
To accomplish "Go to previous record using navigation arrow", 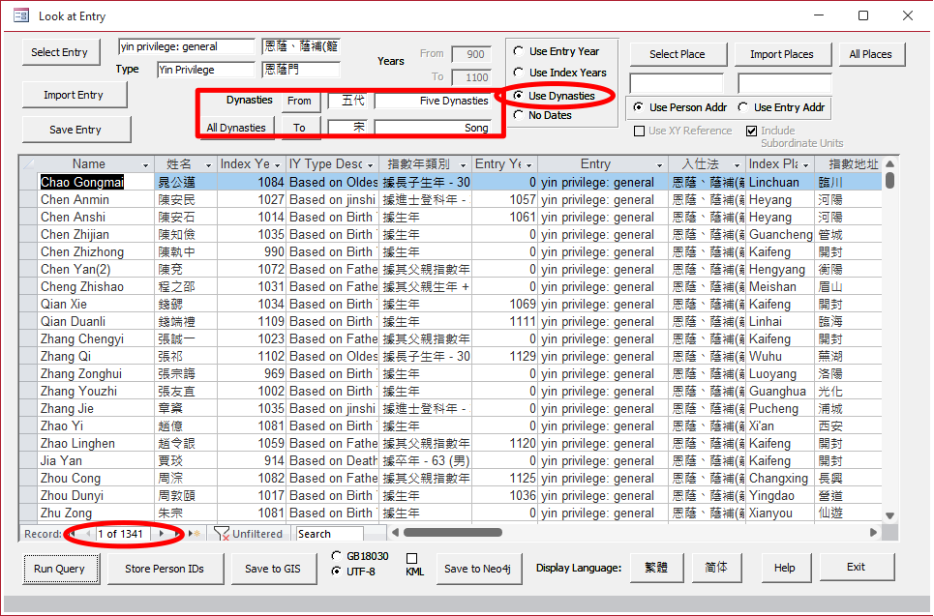I will [x=88, y=533].
